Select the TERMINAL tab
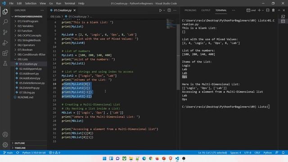 (221, 10)
